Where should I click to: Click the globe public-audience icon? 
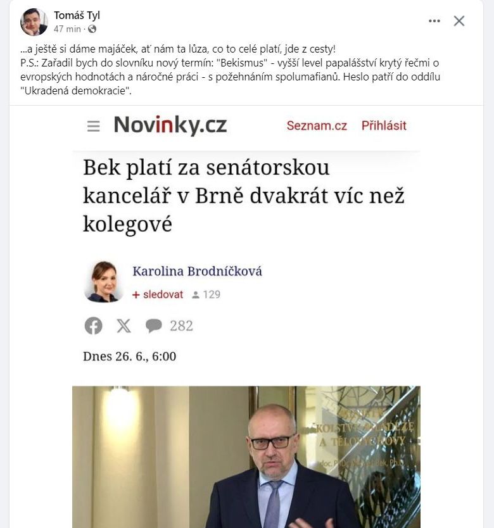point(92,29)
